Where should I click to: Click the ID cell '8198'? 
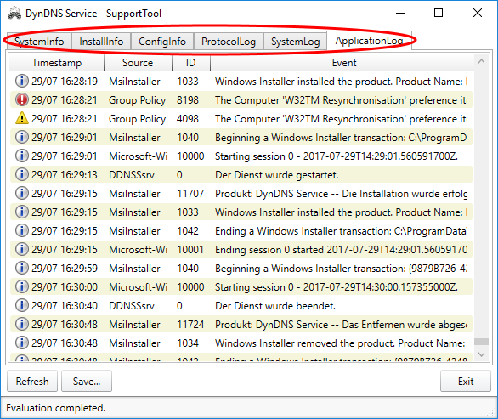(187, 100)
